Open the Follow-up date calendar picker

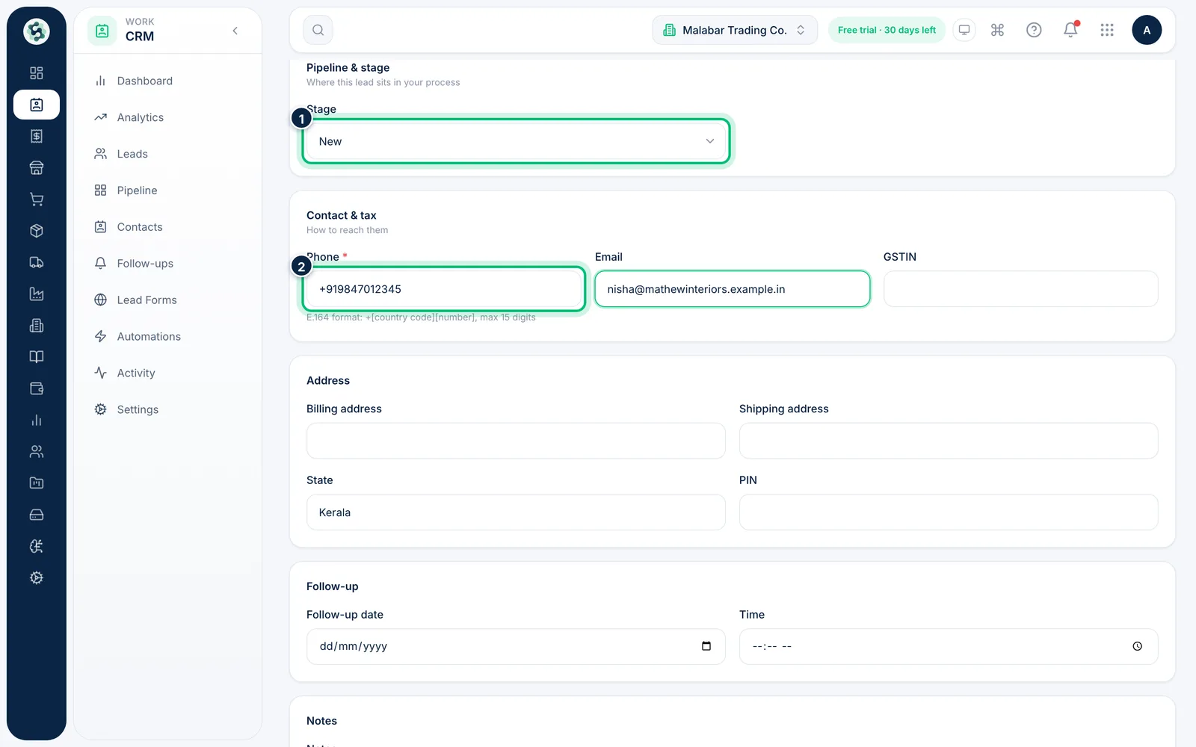click(706, 646)
